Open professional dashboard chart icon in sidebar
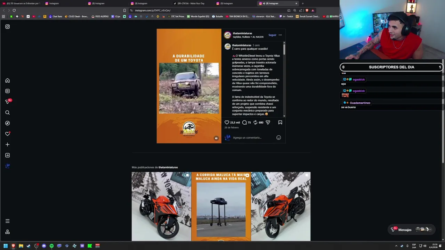 (7, 155)
